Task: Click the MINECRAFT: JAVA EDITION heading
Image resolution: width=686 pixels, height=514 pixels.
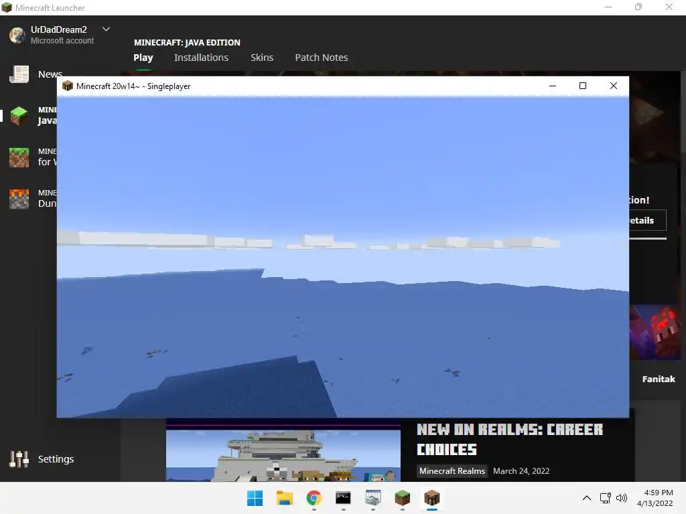Action: pos(187,42)
